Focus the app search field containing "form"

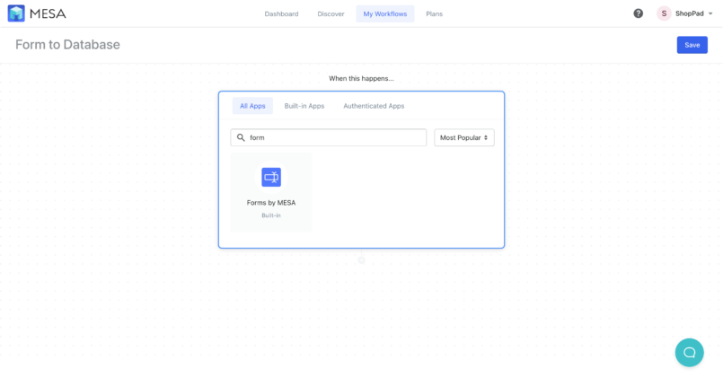click(x=334, y=137)
